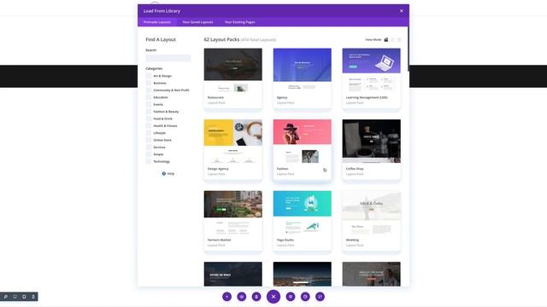Select the active grid View Mode icon
Viewport: 547px width, 307px height.
click(386, 40)
